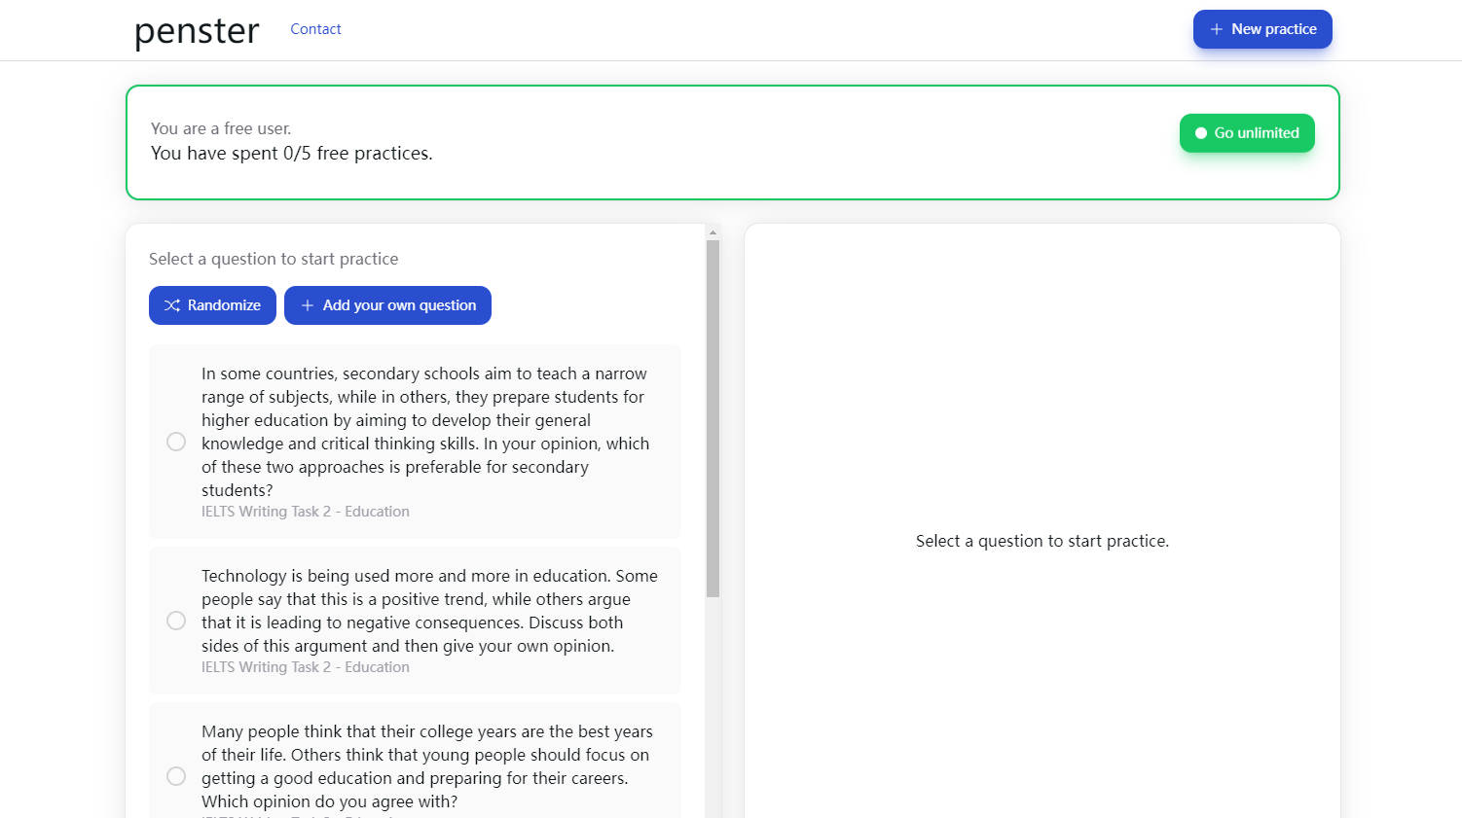Click the plus icon beside New practice
Viewport: 1462px width, 818px height.
click(1216, 29)
